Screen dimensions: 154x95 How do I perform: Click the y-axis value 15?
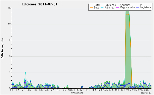point(9,8)
